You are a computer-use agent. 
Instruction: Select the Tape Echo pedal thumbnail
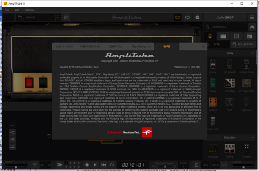[213, 121]
